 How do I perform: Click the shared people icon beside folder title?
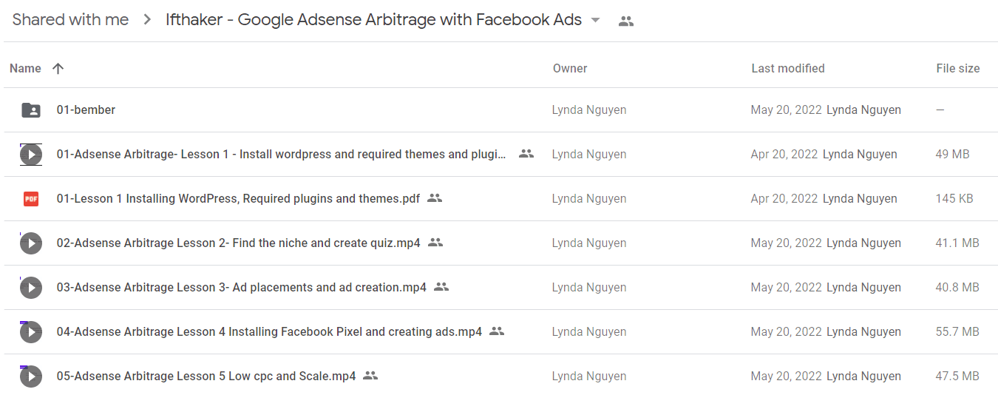click(x=626, y=21)
